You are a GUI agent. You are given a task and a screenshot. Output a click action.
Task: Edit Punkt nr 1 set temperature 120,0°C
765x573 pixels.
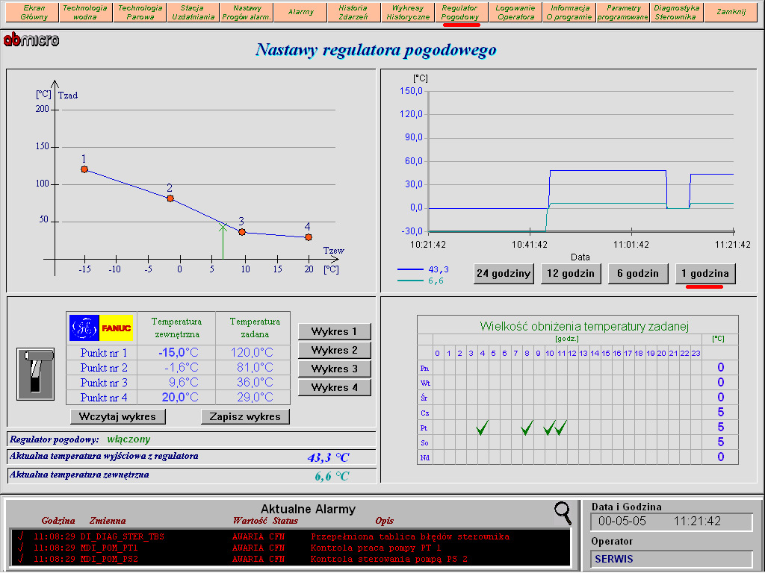point(252,352)
